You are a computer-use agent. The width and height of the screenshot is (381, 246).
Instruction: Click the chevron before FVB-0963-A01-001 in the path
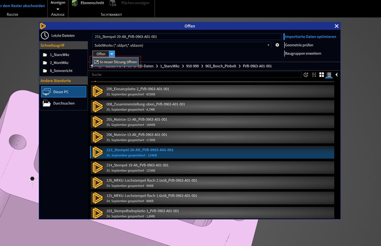pyautogui.click(x=240, y=66)
